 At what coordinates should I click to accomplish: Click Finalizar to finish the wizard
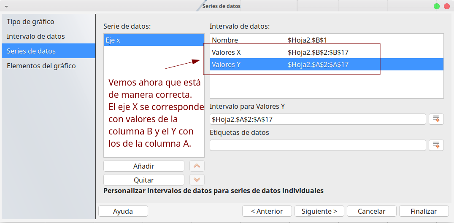pos(424,211)
